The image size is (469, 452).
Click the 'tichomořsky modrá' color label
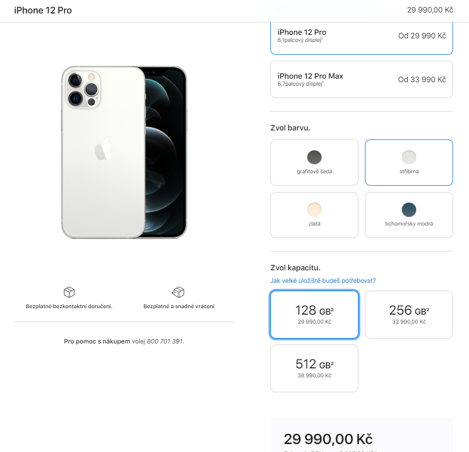pos(409,224)
